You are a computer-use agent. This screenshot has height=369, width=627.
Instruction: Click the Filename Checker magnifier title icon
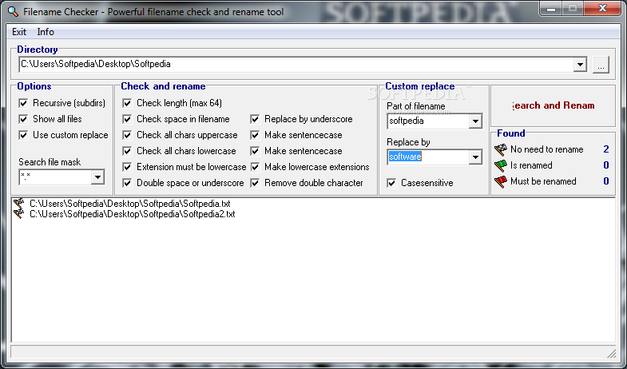coord(13,12)
